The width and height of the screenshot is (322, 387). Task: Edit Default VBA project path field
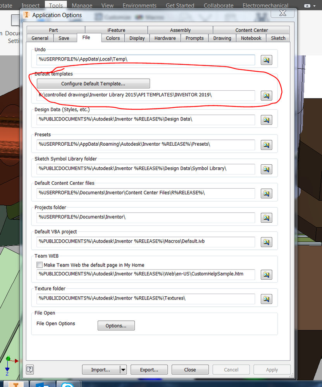(146, 242)
